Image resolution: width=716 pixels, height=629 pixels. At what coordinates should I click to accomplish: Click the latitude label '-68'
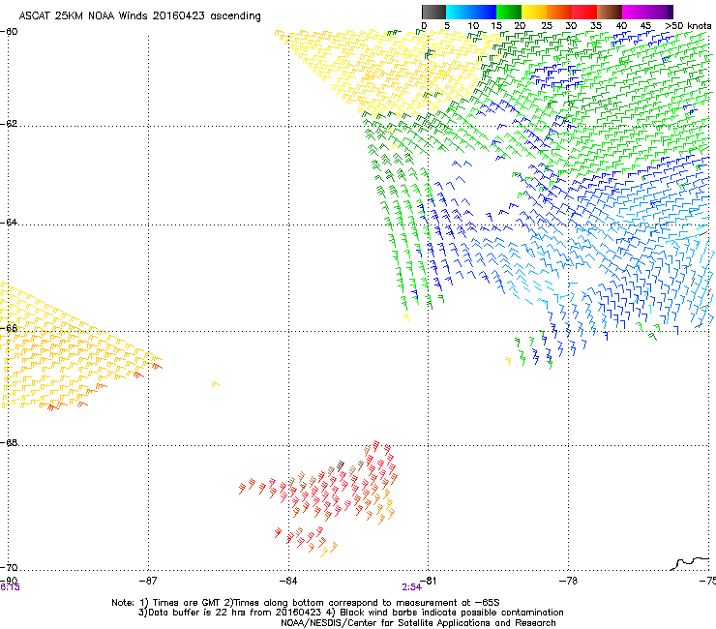9,443
